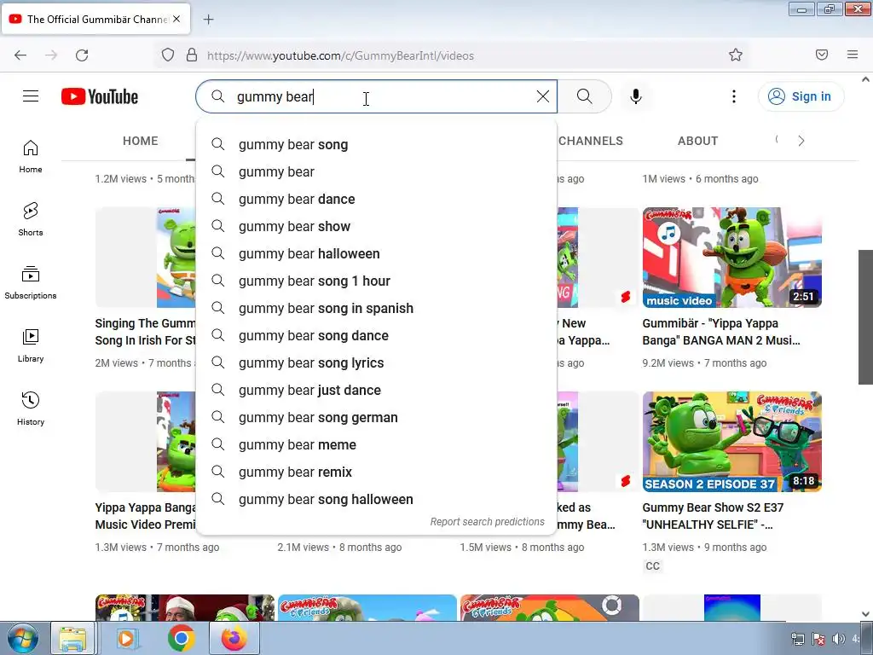The width and height of the screenshot is (873, 655).
Task: Choose 'gummy bear song lyrics' suggestion
Action: coord(376,362)
